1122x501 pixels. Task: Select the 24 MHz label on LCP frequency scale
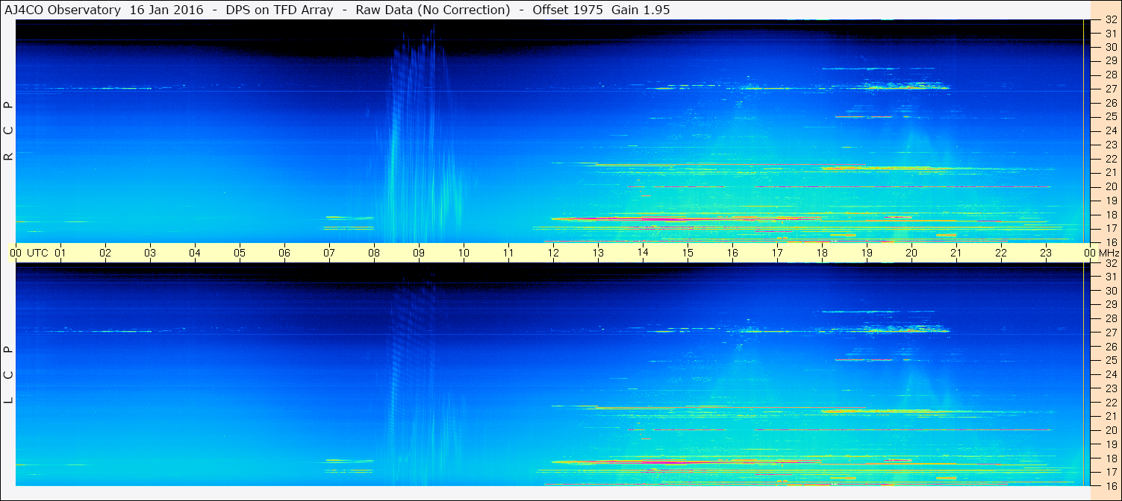(x=1111, y=374)
